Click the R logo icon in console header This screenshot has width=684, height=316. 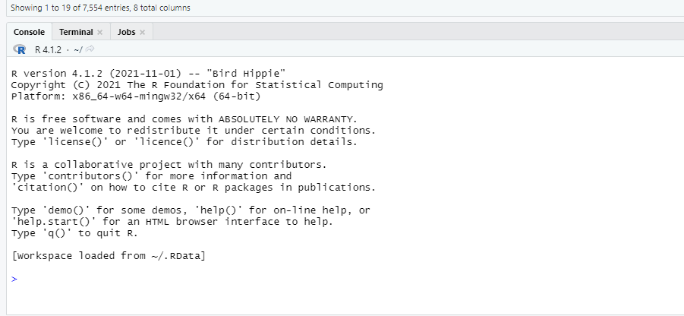click(20, 49)
